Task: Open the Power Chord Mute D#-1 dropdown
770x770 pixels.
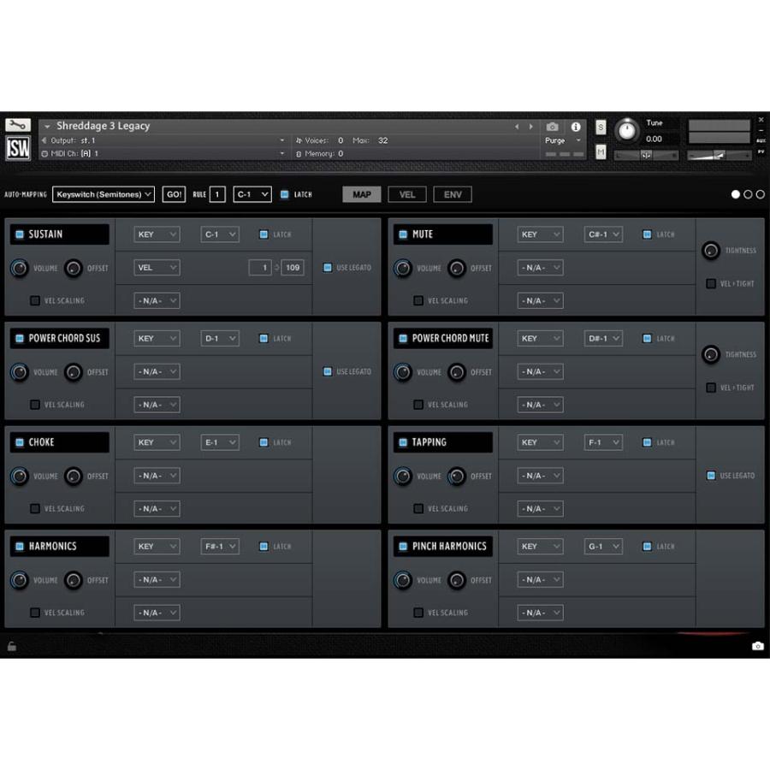Action: point(603,338)
